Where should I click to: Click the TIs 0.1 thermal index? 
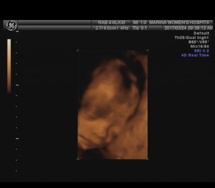pos(140,28)
